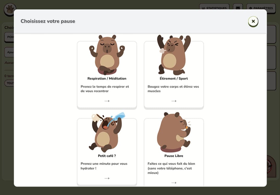Image resolution: width=280 pixels, height=195 pixels.
Task: Click the arrow in Pause Libre card
Action: (174, 183)
